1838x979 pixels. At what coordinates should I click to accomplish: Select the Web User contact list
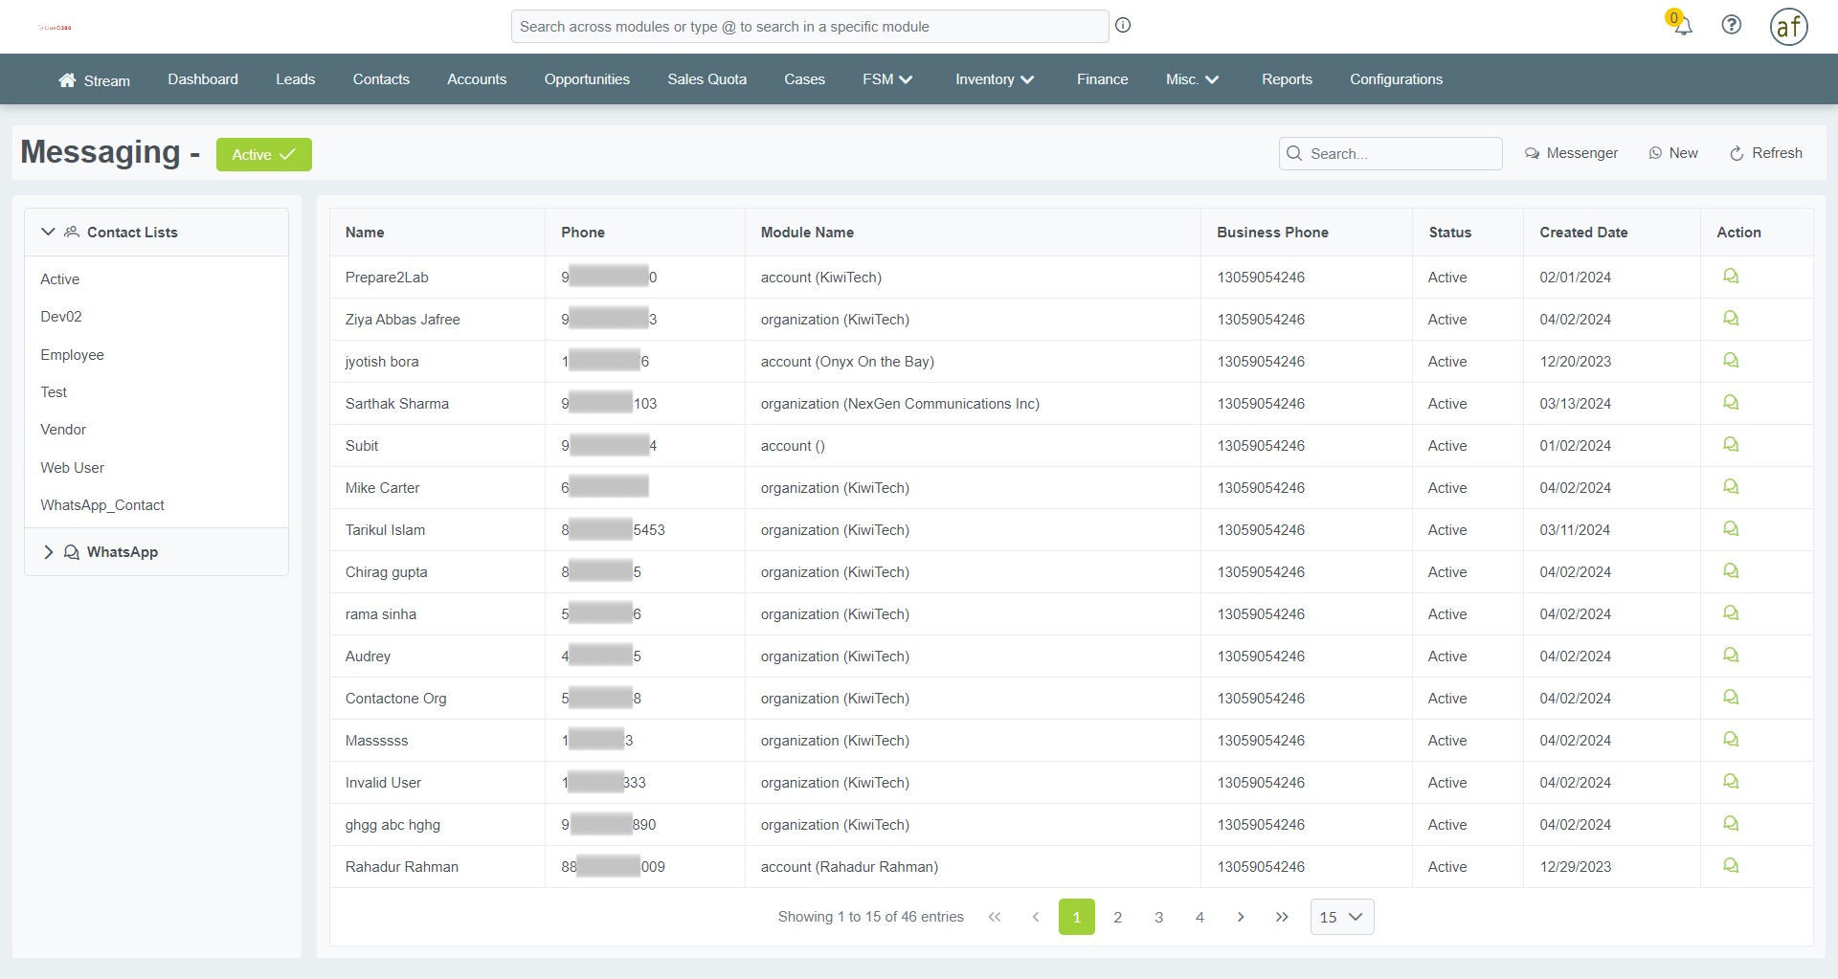click(x=72, y=468)
